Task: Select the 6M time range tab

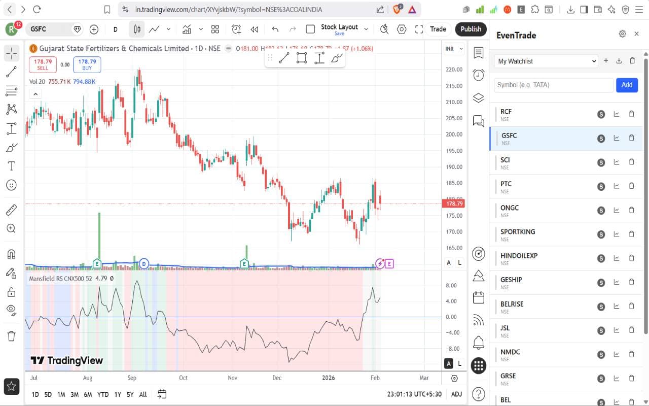Action: tap(88, 394)
